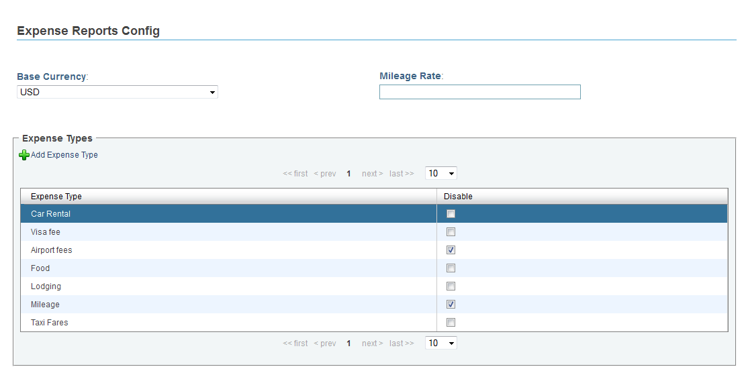This screenshot has width=746, height=371.
Task: Click the Base Currency label
Action: pos(52,76)
